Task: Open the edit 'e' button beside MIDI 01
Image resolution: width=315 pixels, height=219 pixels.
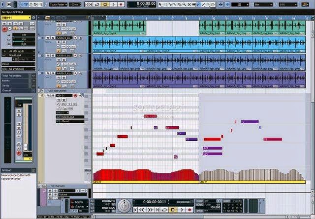Action: (33, 18)
